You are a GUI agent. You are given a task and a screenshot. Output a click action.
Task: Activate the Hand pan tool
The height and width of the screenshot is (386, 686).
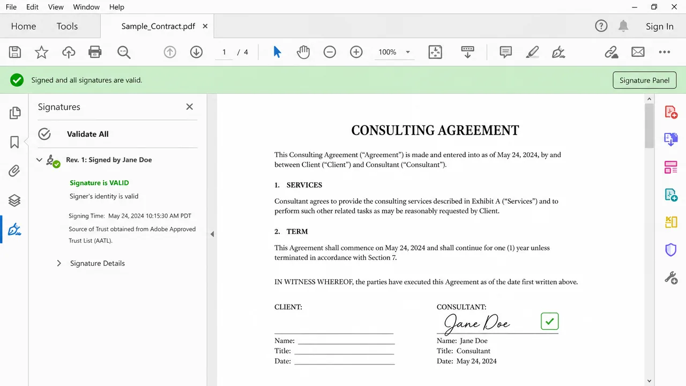(303, 52)
